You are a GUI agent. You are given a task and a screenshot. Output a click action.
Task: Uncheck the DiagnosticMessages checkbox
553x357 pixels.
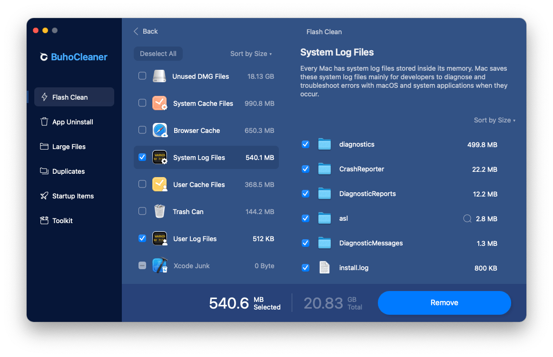(x=306, y=243)
